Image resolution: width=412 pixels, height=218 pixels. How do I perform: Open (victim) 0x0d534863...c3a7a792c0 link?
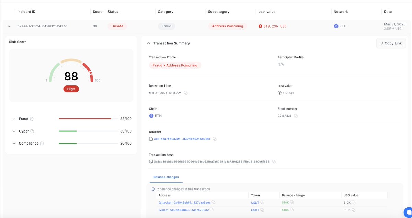pyautogui.click(x=184, y=210)
